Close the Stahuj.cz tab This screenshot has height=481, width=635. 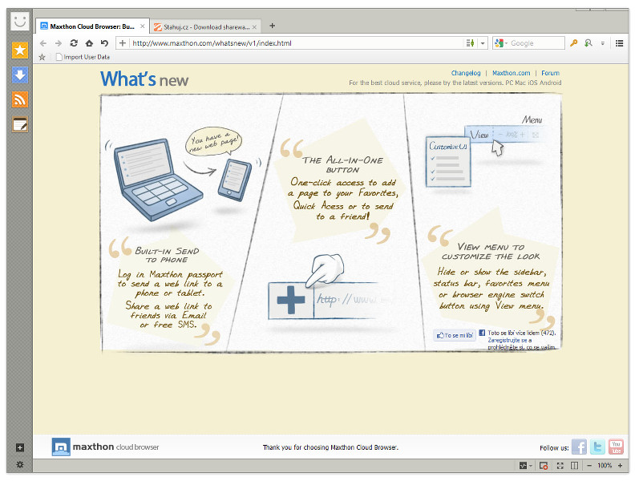254,27
